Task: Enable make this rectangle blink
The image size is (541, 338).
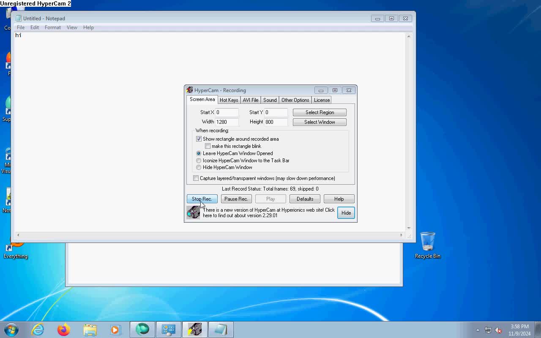Action: [208, 146]
